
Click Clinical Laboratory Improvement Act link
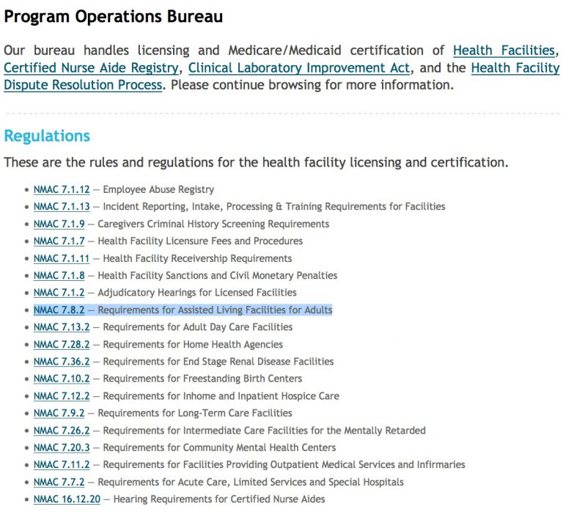coord(299,68)
